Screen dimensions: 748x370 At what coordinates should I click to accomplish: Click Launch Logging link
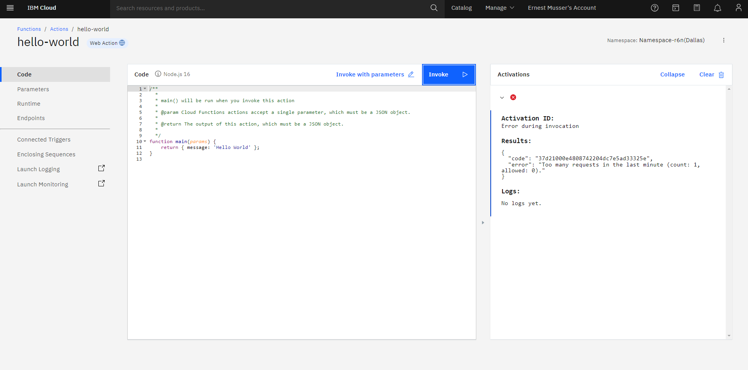click(39, 169)
